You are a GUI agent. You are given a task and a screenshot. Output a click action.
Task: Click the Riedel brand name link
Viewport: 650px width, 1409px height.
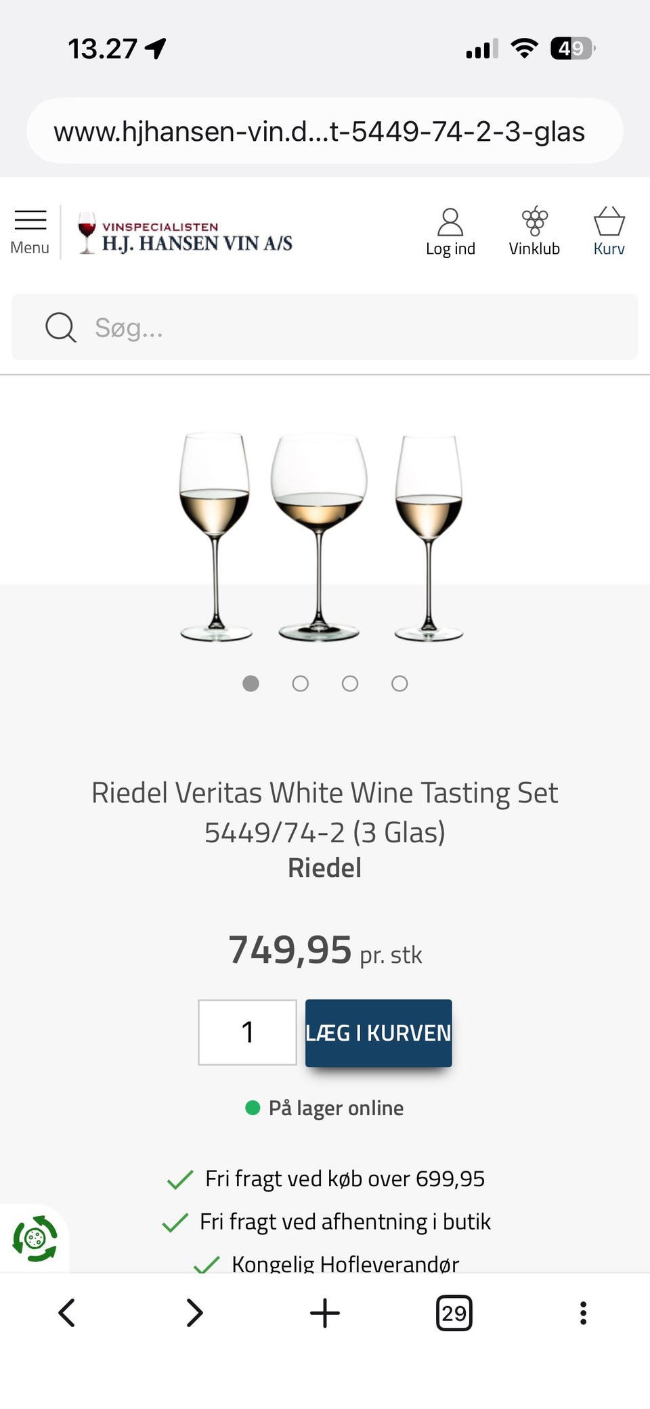coord(325,868)
